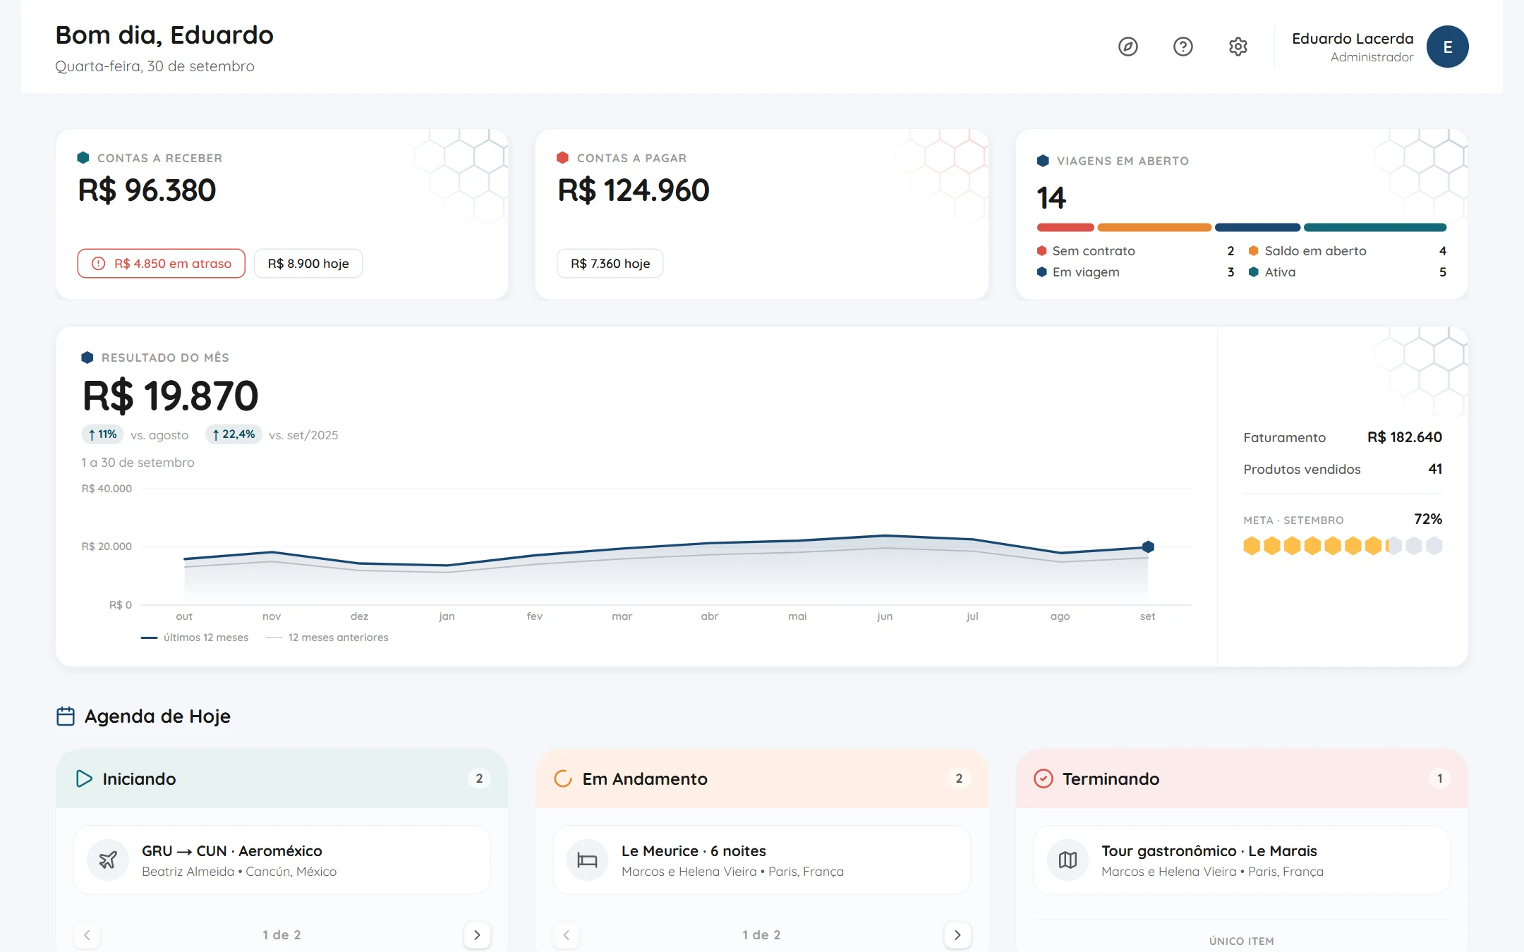Screen dimensions: 1524x952
Task: Click the check icon in Terminando header
Action: tap(1044, 779)
